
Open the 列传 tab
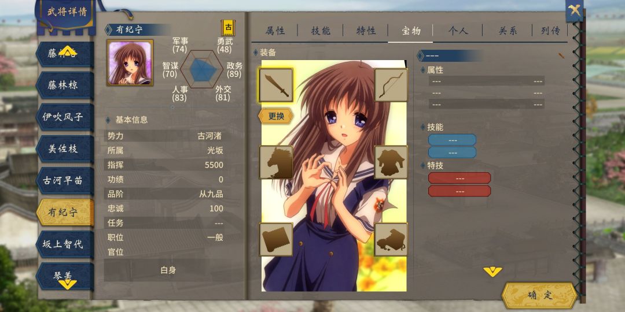[550, 31]
